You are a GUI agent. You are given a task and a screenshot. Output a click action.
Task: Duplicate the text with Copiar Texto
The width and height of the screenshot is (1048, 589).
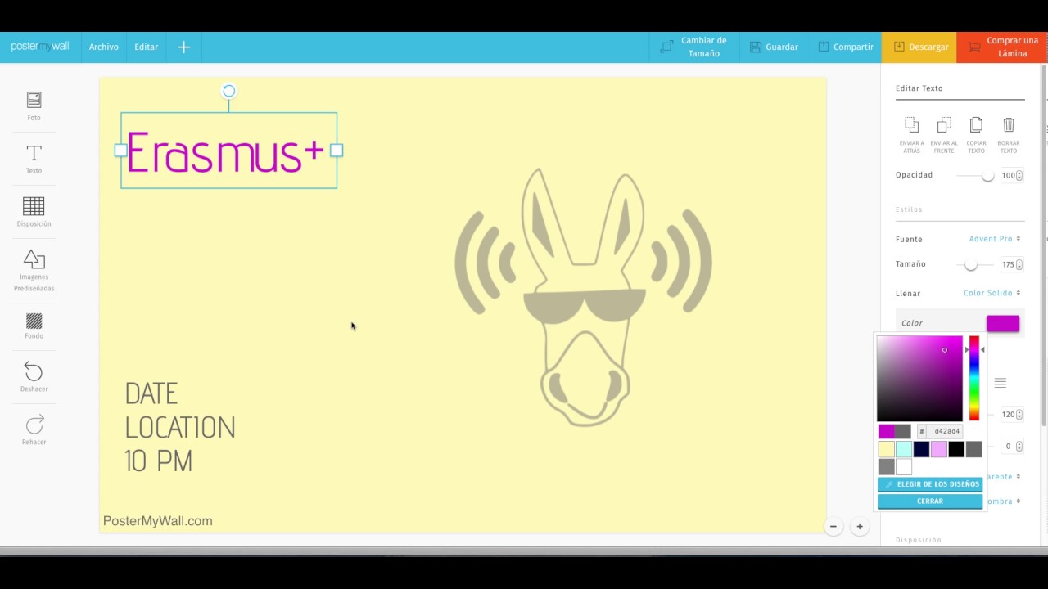(976, 135)
